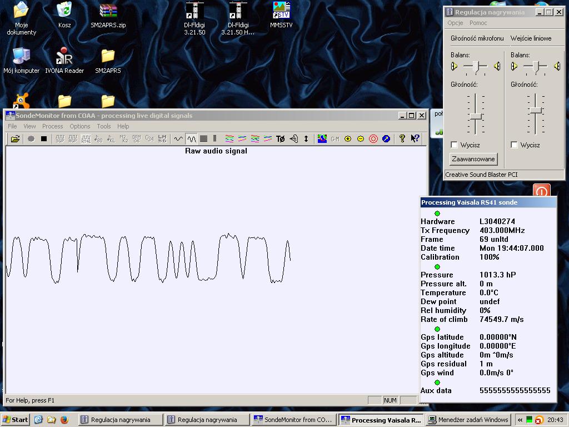This screenshot has height=427, width=569.
Task: Open the colored map toolbar icon
Action: click(x=322, y=138)
